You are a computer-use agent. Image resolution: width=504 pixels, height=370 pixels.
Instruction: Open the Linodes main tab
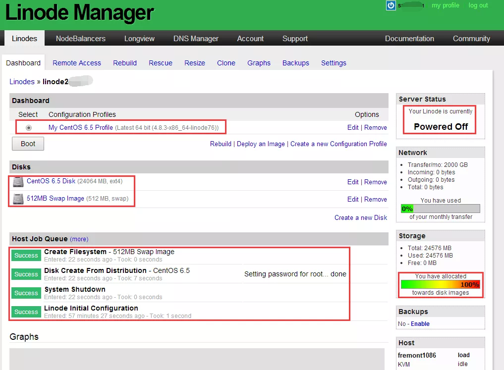24,39
